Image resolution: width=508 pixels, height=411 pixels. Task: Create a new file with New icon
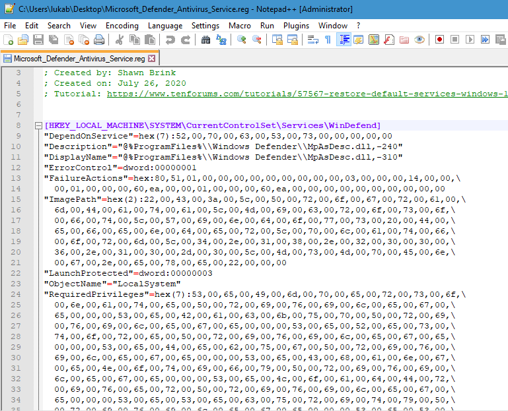pos(8,40)
